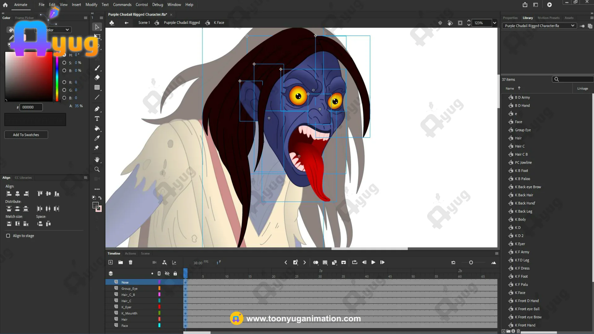Click the Add To Swatches button
This screenshot has width=594, height=334.
click(x=26, y=135)
